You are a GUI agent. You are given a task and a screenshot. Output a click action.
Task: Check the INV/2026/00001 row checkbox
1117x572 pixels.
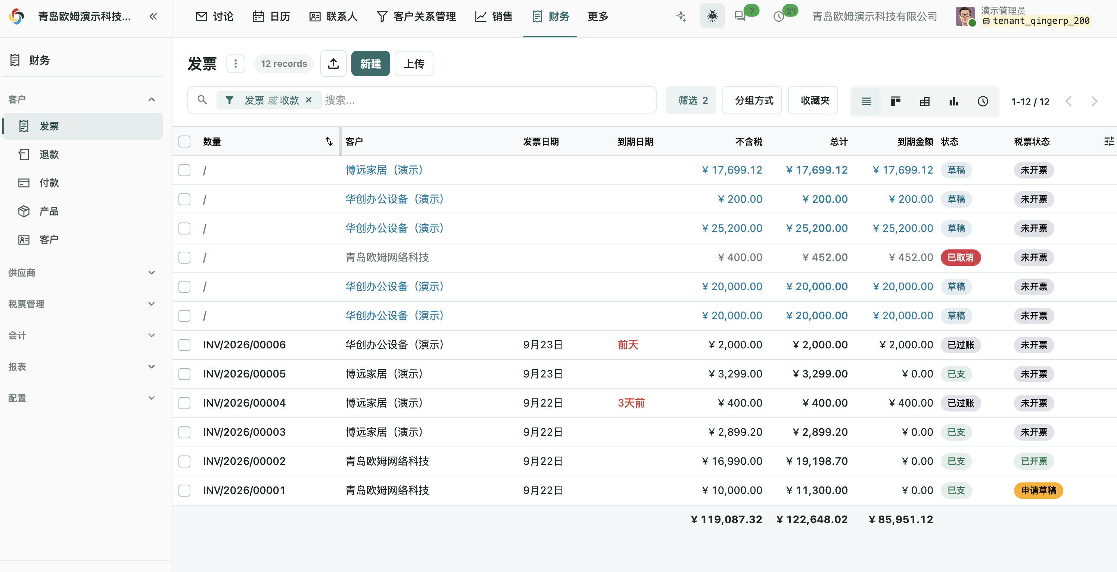tap(184, 491)
